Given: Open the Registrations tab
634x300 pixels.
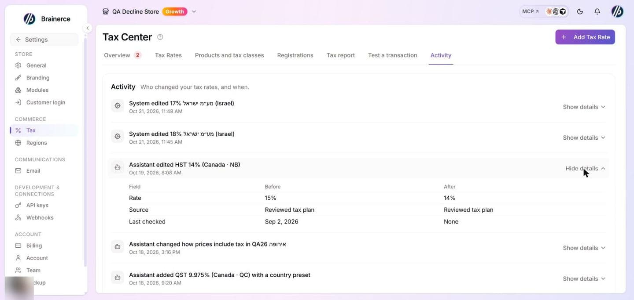Looking at the screenshot, I should [x=295, y=55].
